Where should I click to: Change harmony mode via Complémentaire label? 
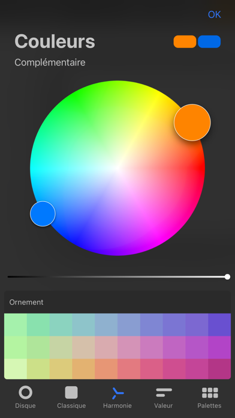[50, 62]
